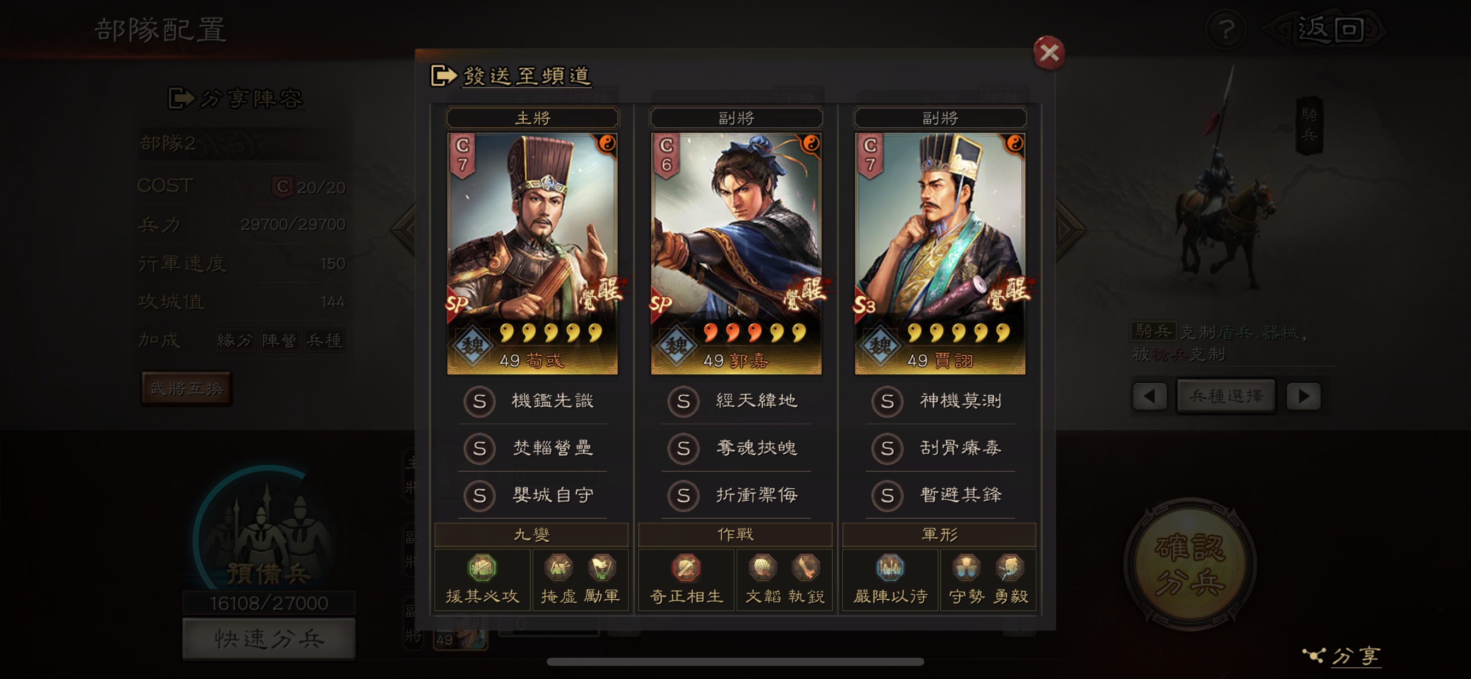1471x679 pixels.
Task: Click the 確認分兵 confirm button
Action: tap(1190, 564)
